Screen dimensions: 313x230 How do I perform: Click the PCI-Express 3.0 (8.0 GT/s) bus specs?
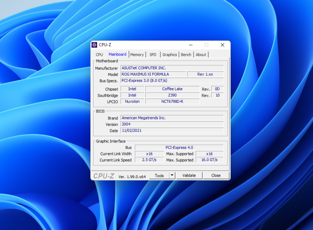(172, 81)
